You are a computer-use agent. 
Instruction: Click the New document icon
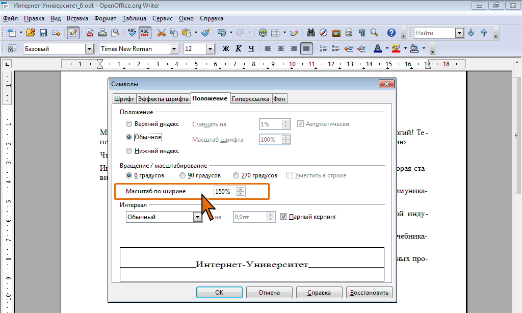coord(11,33)
